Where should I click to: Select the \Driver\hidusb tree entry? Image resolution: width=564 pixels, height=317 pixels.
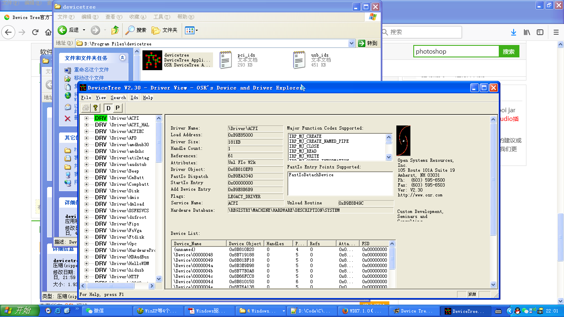[127, 270]
